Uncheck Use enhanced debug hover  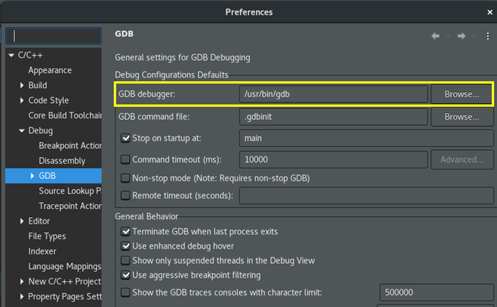126,246
